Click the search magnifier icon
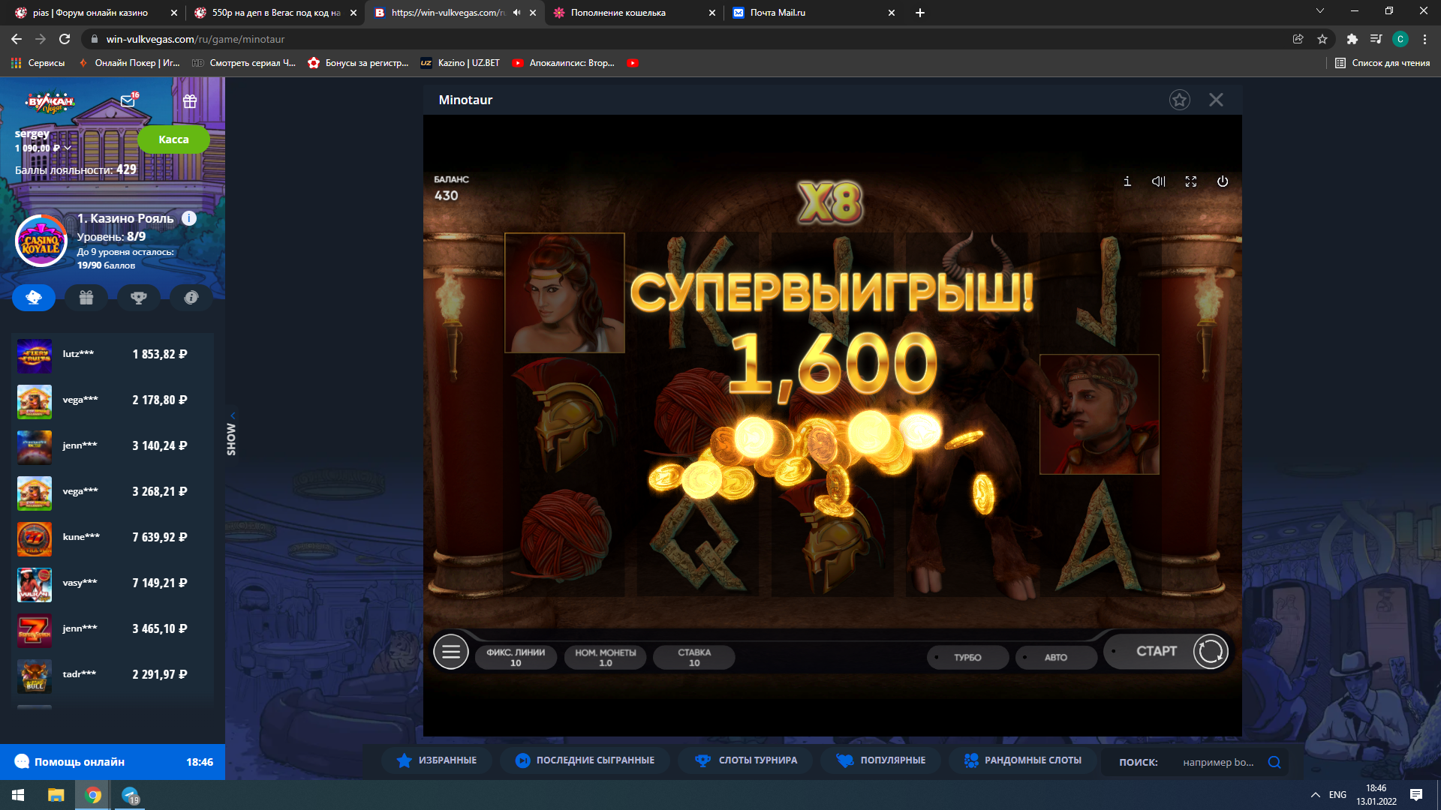 click(1274, 762)
